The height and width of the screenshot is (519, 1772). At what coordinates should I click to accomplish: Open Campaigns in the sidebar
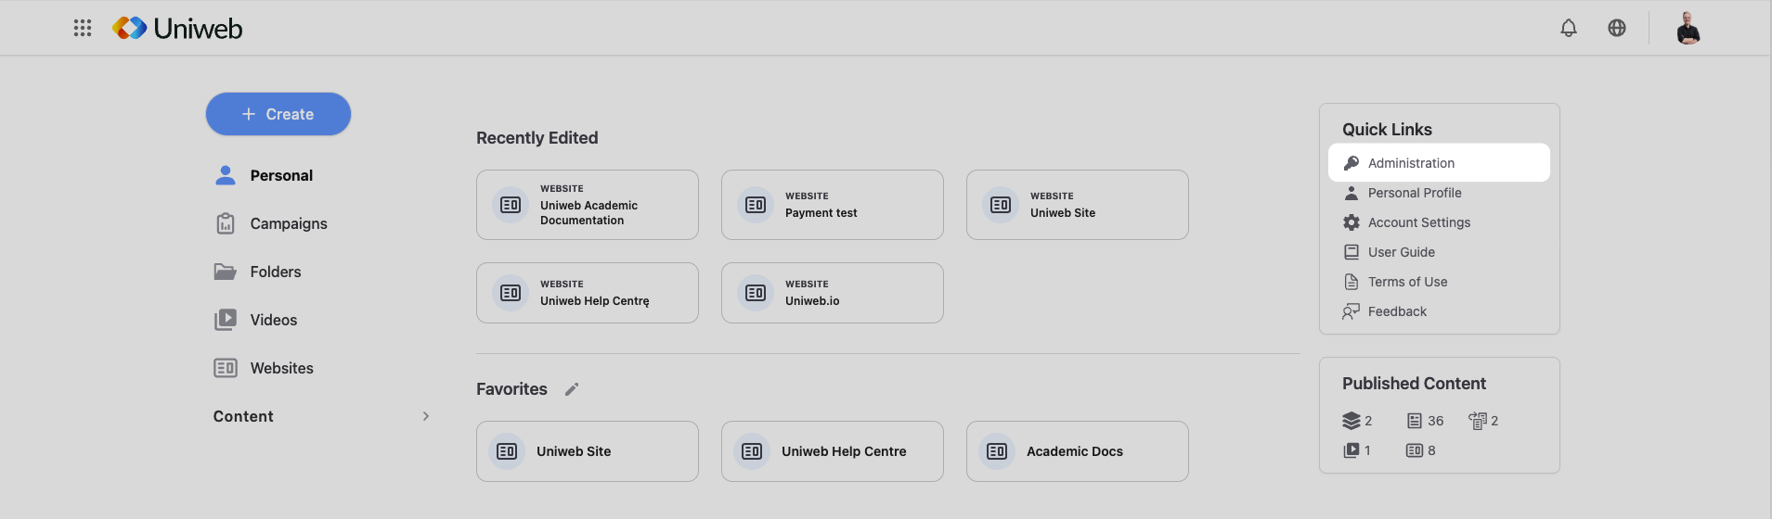tap(288, 223)
